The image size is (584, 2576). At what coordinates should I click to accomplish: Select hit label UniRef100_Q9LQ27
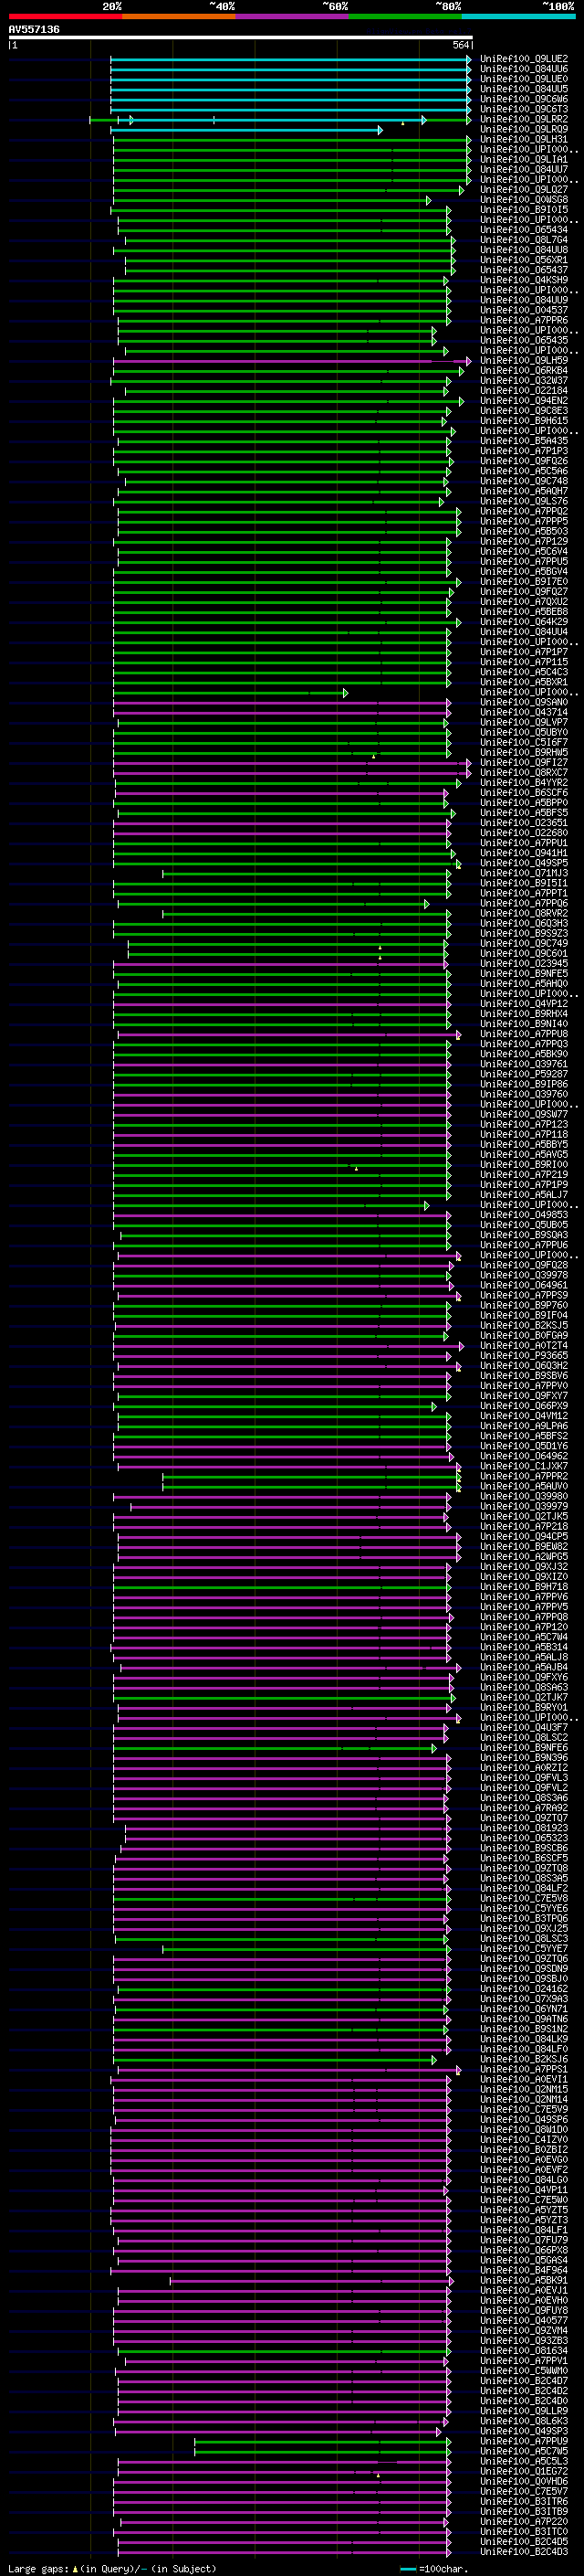(x=524, y=190)
